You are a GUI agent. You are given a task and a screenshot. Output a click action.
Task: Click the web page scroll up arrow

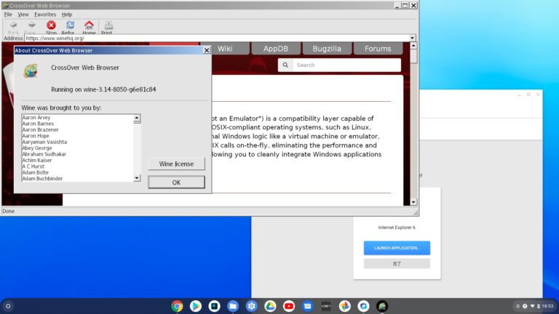413,46
